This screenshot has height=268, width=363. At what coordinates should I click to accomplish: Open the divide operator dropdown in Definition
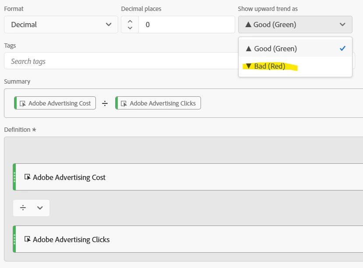31,208
